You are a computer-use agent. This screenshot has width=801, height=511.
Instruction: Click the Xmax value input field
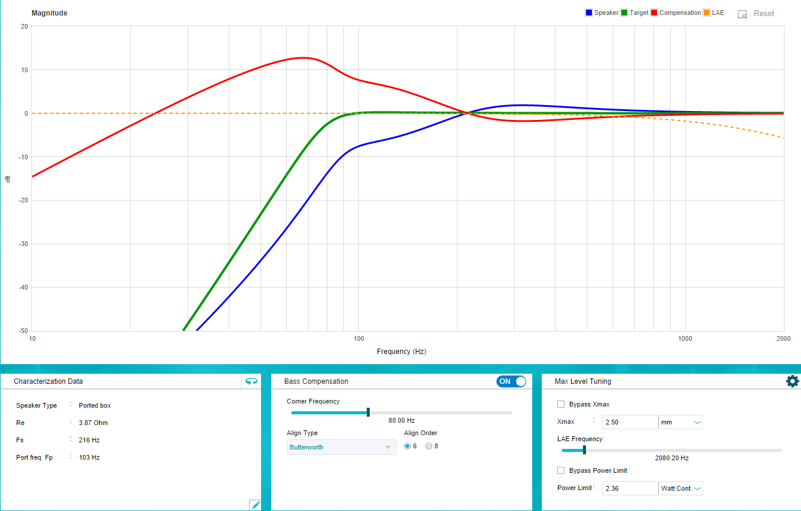[630, 422]
